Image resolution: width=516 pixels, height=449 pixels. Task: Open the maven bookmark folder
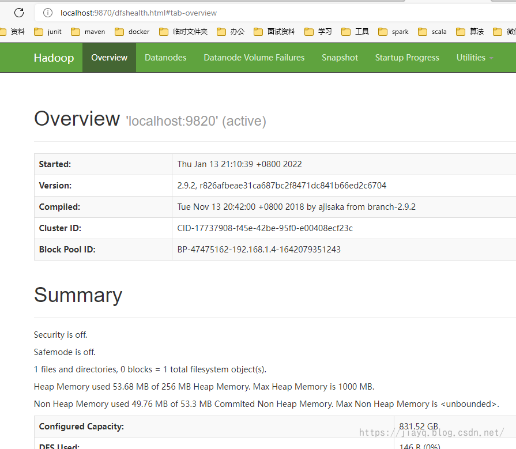point(88,32)
